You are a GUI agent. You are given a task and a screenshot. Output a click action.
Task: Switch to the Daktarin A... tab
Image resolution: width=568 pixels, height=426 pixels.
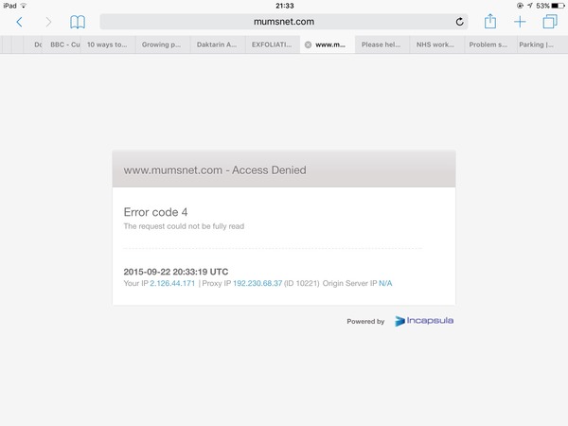coord(218,44)
